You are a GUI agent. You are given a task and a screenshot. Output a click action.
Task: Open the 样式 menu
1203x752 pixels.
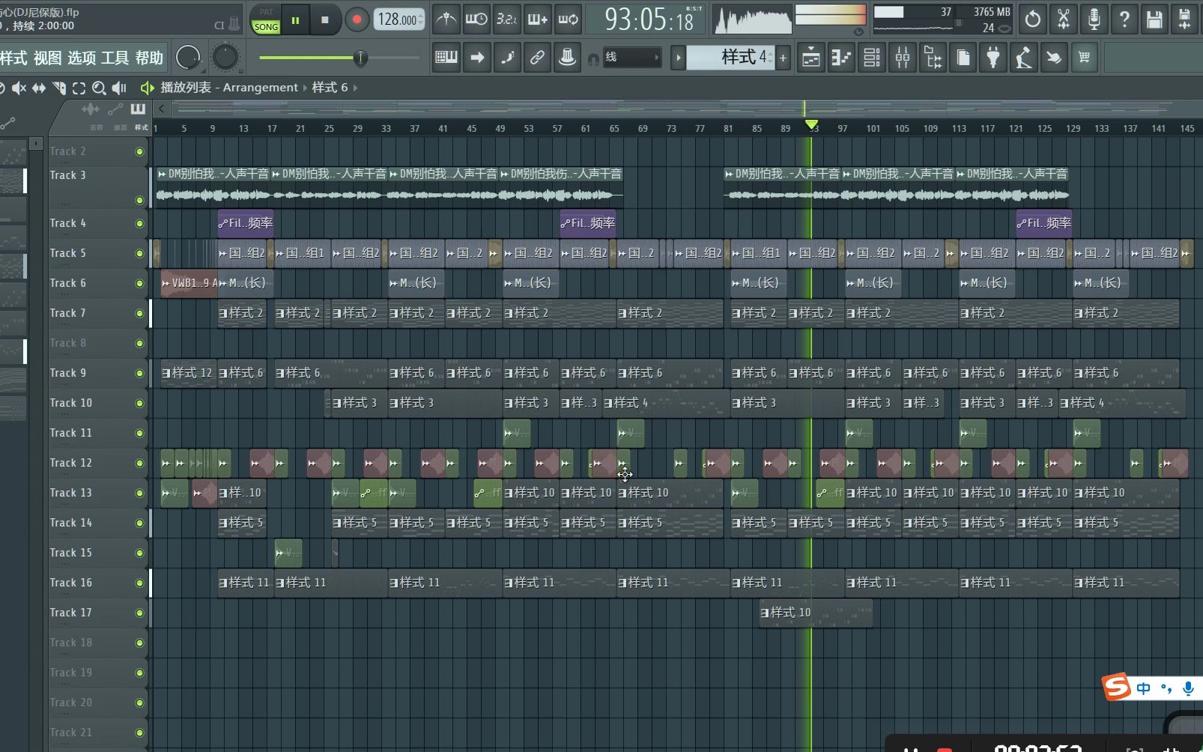coord(13,58)
